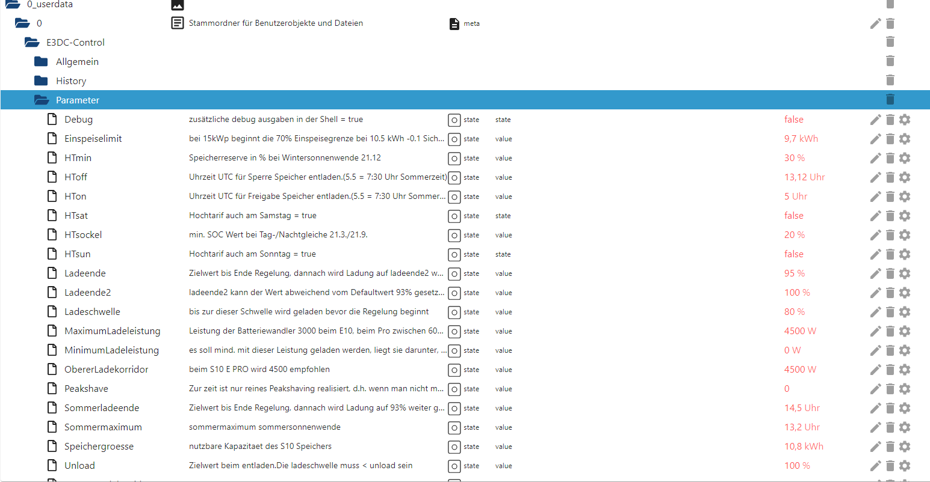
Task: Collapse folder 0 in the tree
Action: [22, 23]
